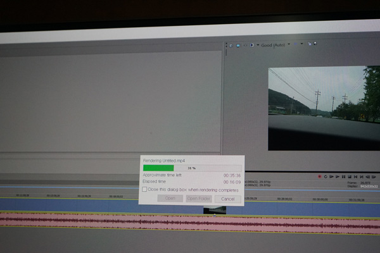Enable Close this dialog box when rendering completes
380x253 pixels.
[x=144, y=189]
